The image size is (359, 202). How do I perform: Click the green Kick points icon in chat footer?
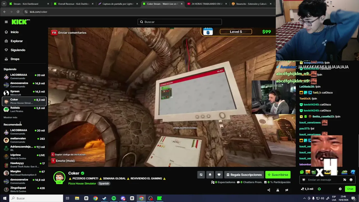[319, 189]
